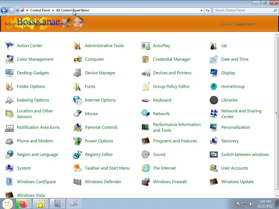Click the Forward navigation button
Screen dimensions: 279x209
point(12,11)
